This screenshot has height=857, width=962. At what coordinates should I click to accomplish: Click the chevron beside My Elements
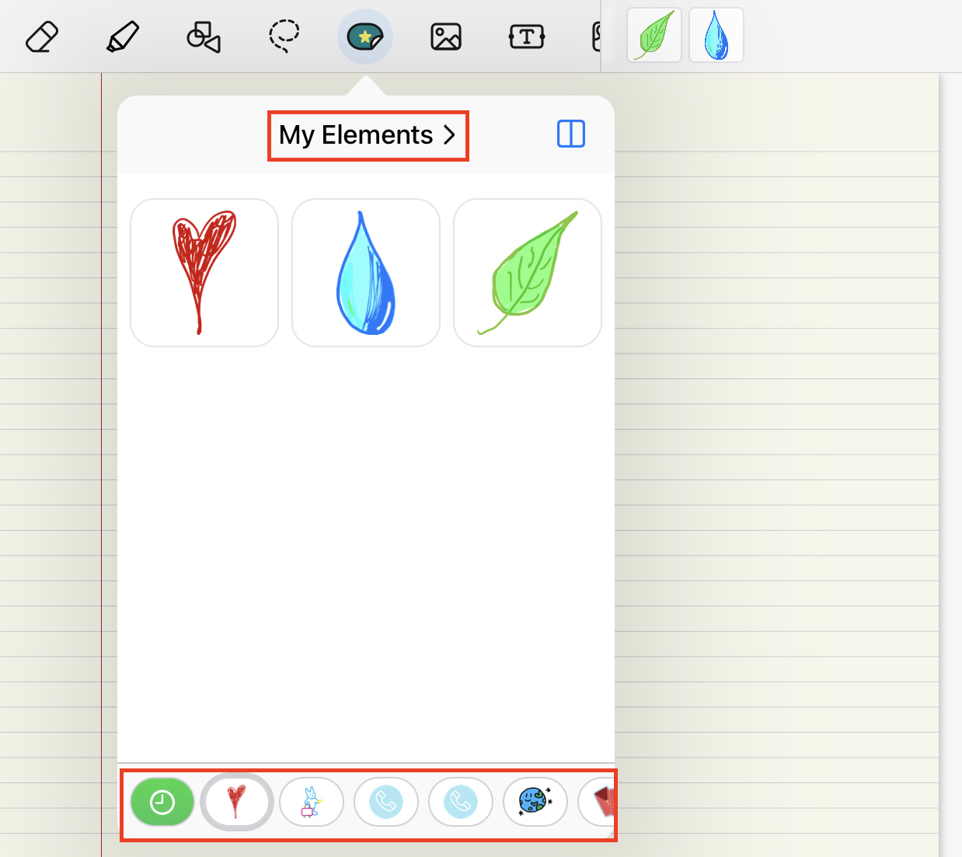[449, 135]
